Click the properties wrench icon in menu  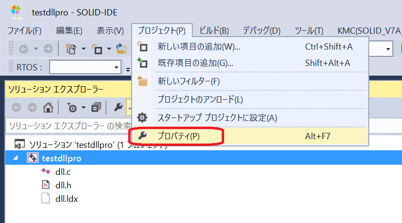tap(142, 136)
